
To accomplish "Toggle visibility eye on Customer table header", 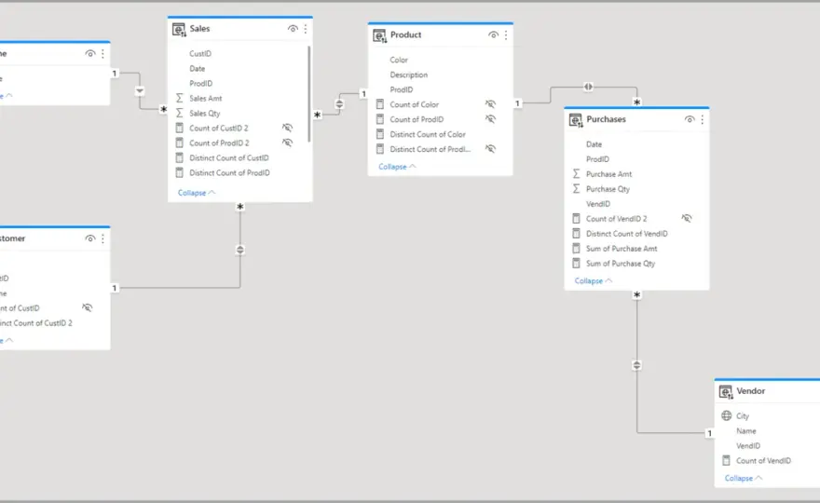I will click(90, 239).
